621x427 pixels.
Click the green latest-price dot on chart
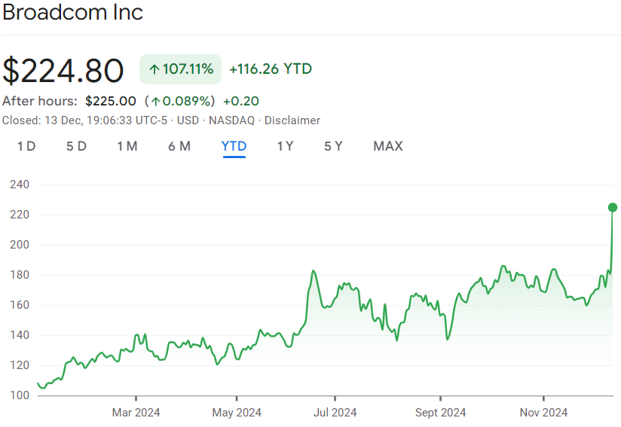(x=612, y=207)
